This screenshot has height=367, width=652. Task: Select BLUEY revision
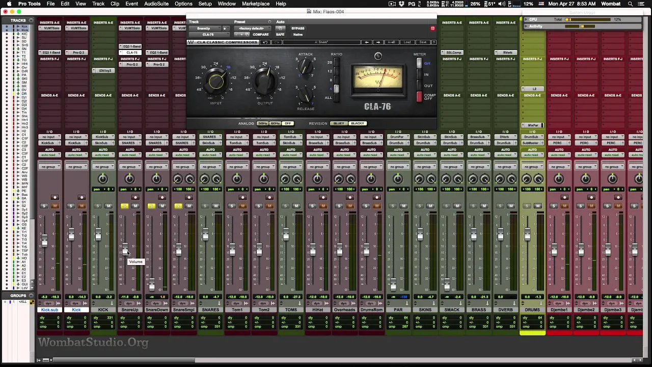tap(339, 123)
